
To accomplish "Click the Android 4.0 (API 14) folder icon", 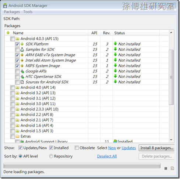I will pos(17,88).
